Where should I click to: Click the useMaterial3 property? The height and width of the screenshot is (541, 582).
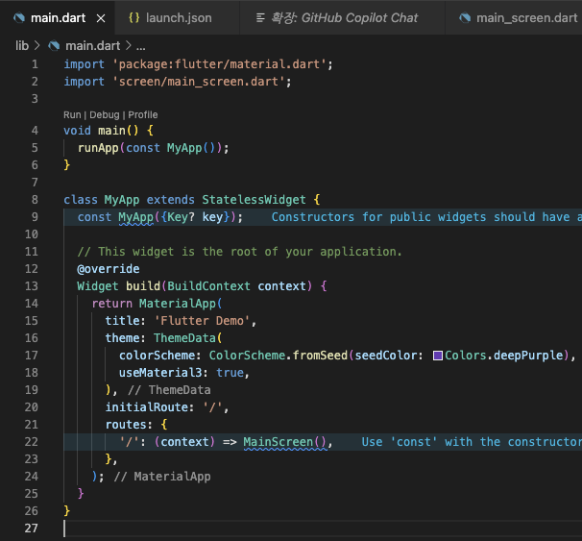coord(160,373)
